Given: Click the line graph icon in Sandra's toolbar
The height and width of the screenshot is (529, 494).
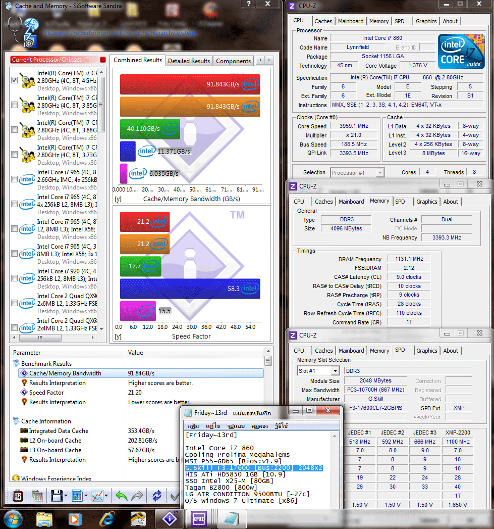Looking at the screenshot, I should tap(97, 496).
